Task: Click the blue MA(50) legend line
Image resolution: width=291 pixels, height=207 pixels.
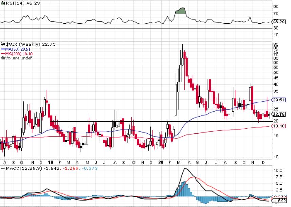Action: click(x=3, y=49)
